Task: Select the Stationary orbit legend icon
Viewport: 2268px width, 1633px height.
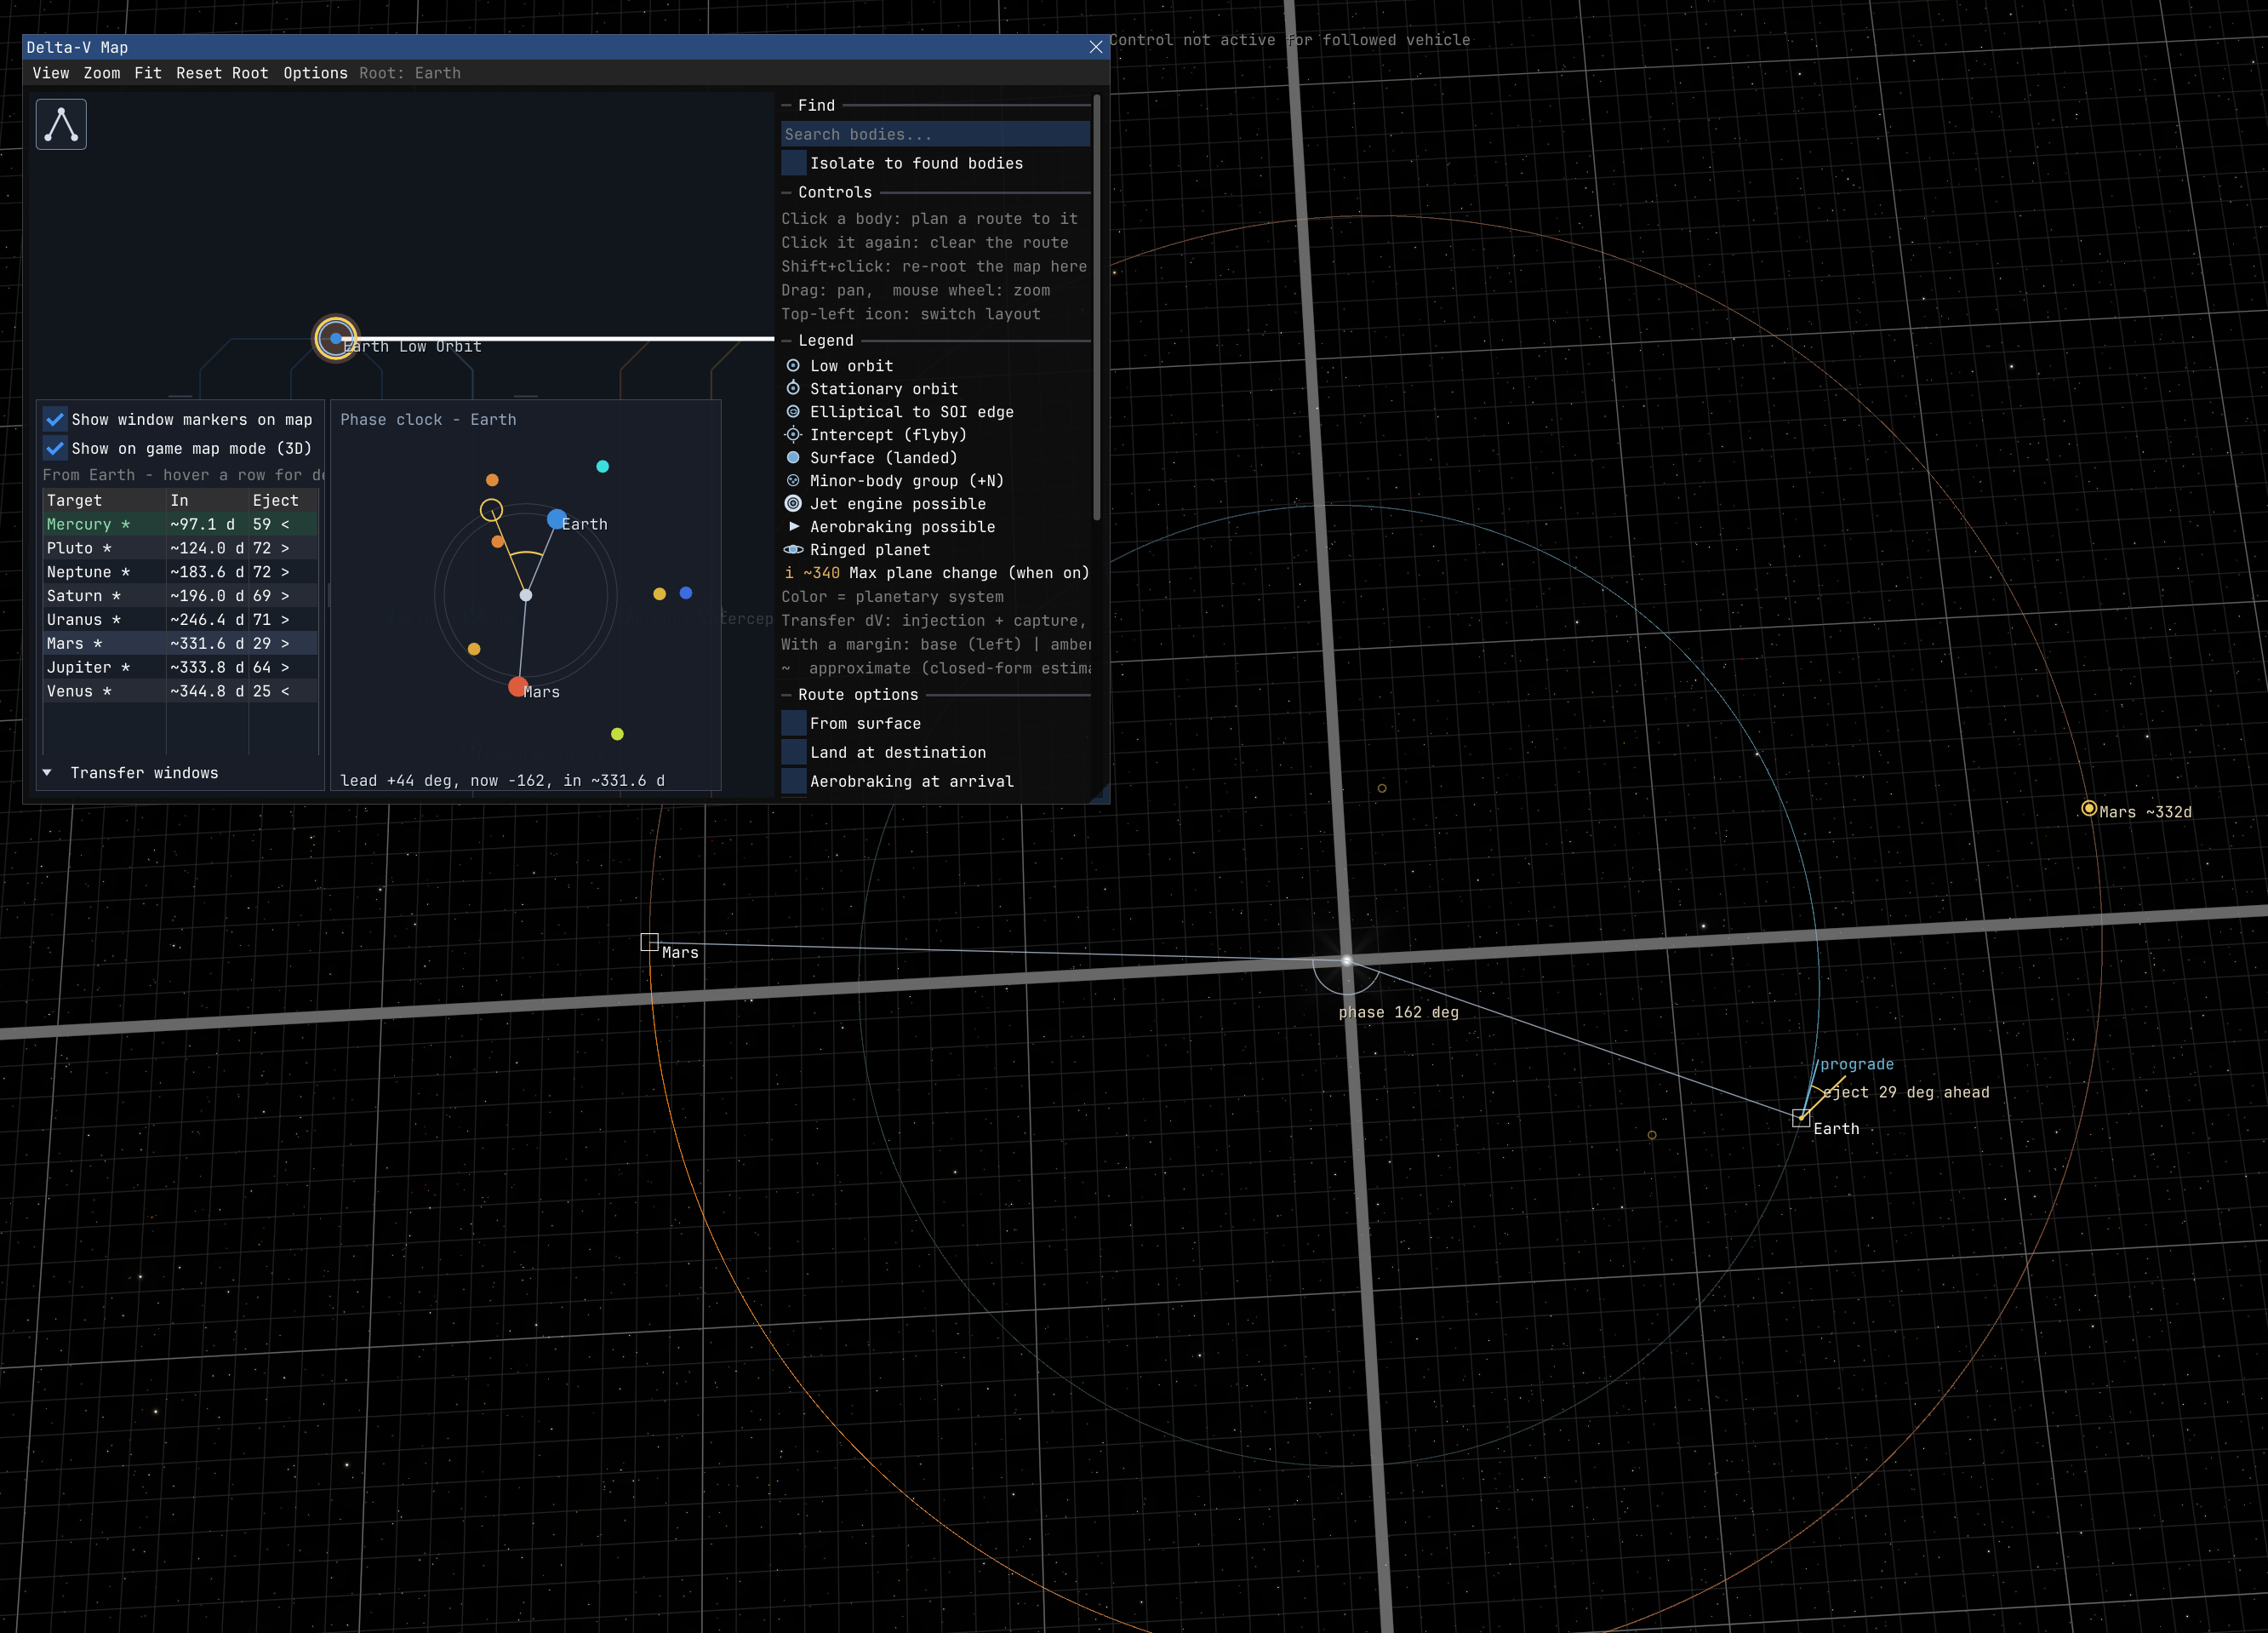Action: [793, 388]
